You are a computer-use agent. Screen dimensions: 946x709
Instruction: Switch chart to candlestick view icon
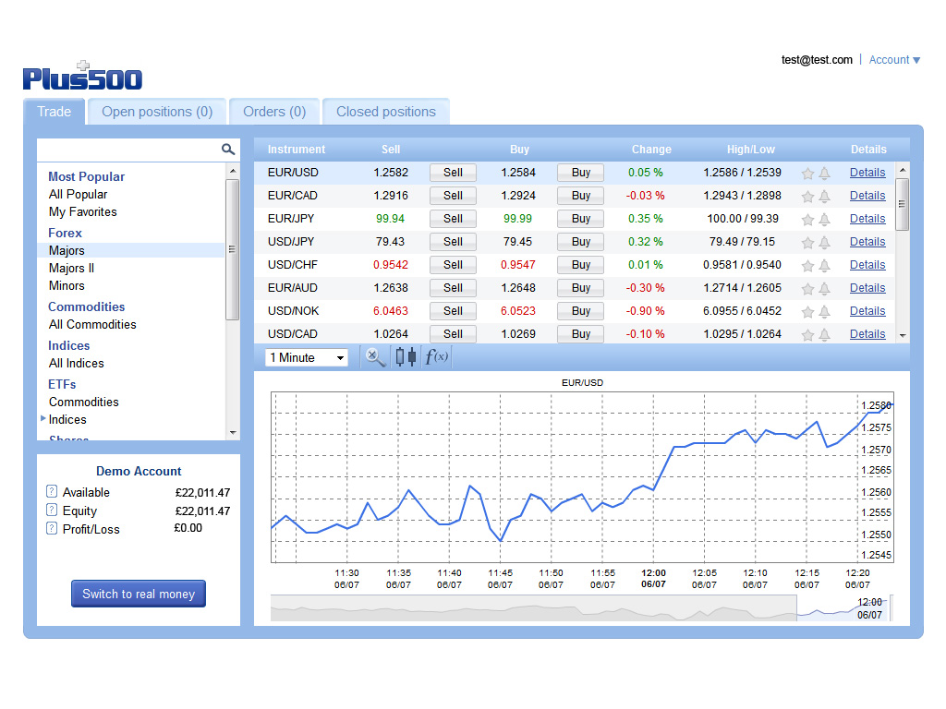pyautogui.click(x=406, y=357)
